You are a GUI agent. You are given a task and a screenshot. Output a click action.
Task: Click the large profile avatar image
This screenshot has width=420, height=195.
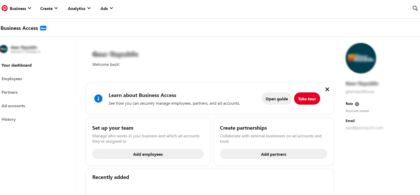(x=361, y=58)
